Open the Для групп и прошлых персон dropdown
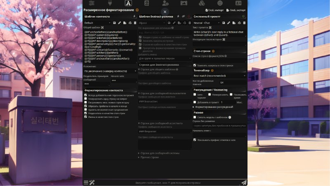Image resolution: width=330 pixels, height=186 pixels. [x=165, y=58]
